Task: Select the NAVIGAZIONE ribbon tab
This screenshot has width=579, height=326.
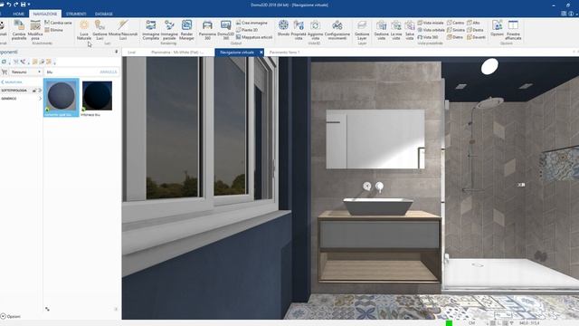Action: [x=45, y=14]
